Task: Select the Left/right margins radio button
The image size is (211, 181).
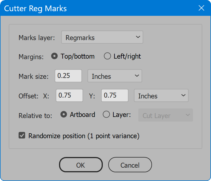Action: [107, 56]
